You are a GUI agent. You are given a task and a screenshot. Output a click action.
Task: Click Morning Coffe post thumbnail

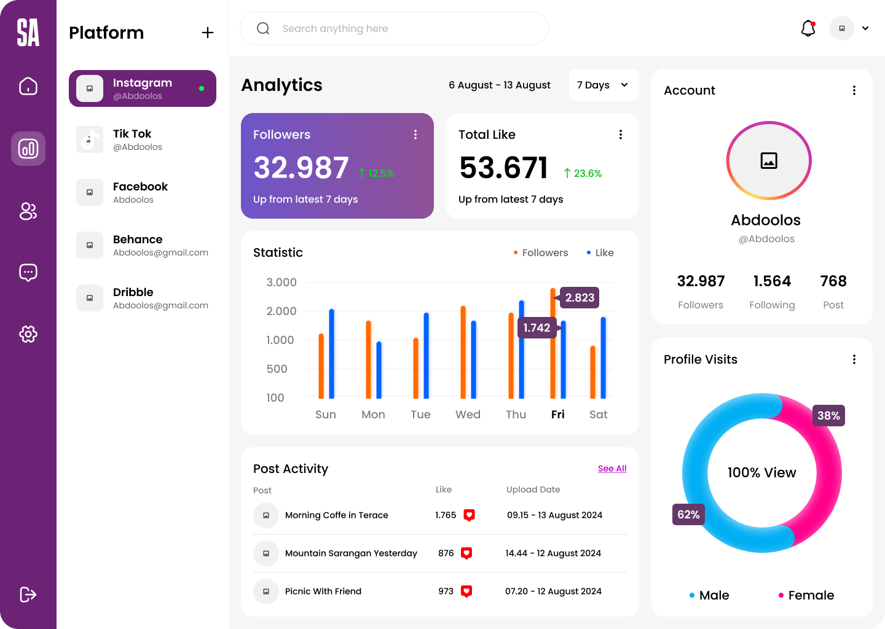click(266, 515)
